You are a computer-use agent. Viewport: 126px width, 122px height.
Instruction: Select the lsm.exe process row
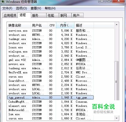pos(50,114)
